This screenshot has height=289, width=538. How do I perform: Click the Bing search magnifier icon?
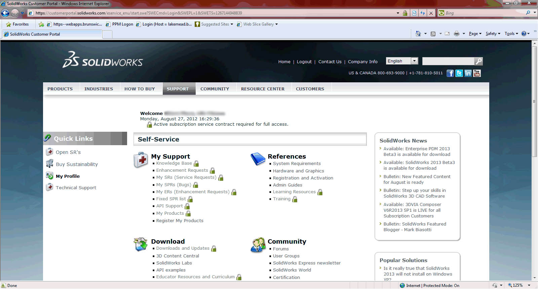(528, 13)
